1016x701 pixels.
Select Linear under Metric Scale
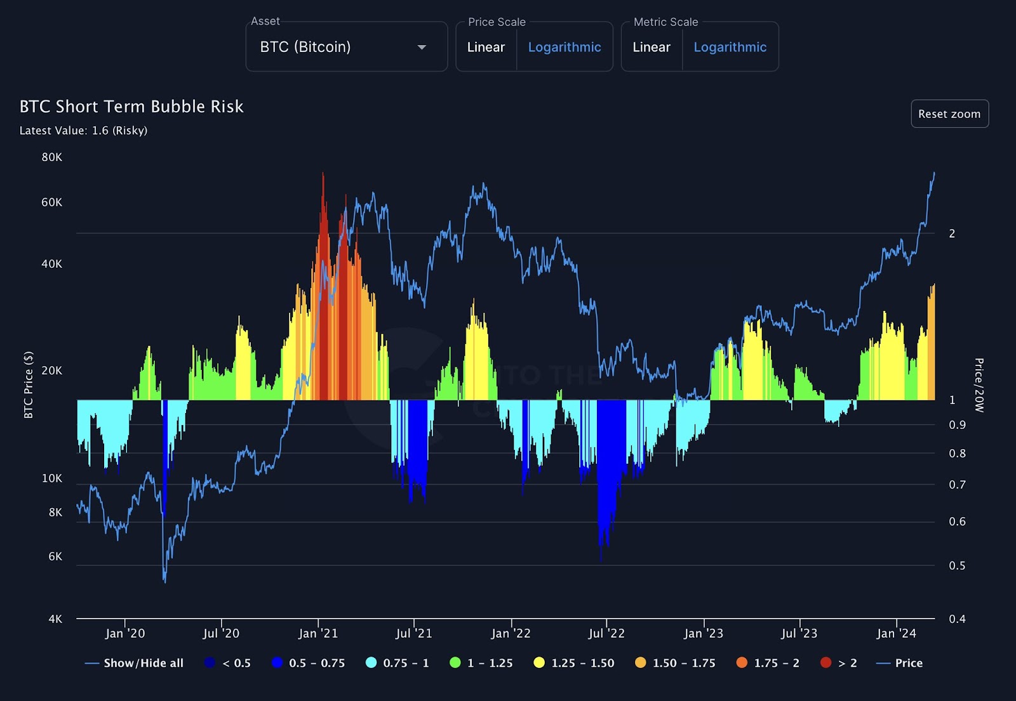click(x=652, y=47)
